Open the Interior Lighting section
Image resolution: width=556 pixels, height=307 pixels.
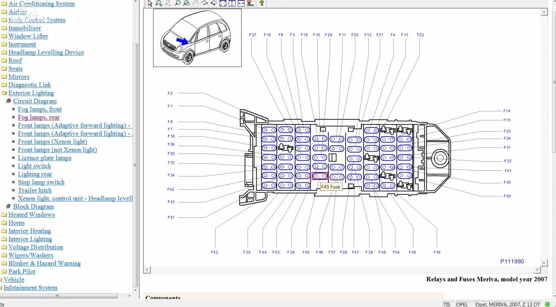30,239
